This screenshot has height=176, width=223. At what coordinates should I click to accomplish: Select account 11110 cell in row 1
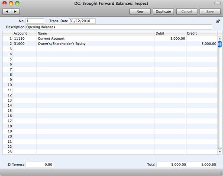(x=25, y=38)
